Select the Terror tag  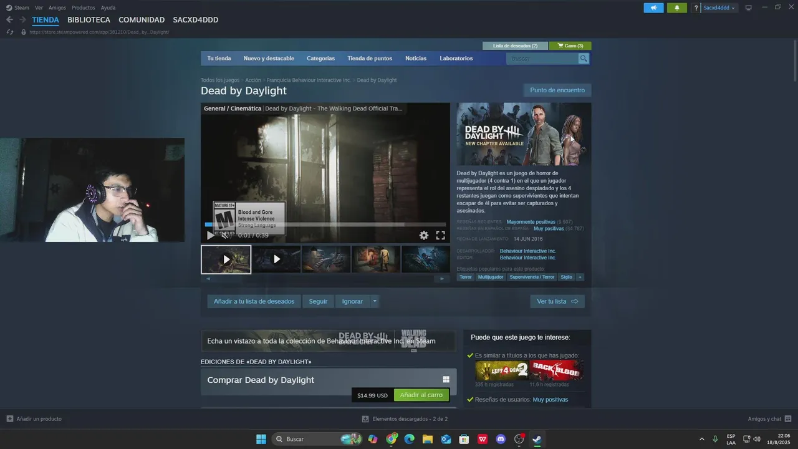pos(466,277)
